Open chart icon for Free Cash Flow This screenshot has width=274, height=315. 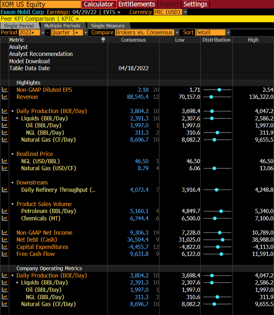(4, 254)
